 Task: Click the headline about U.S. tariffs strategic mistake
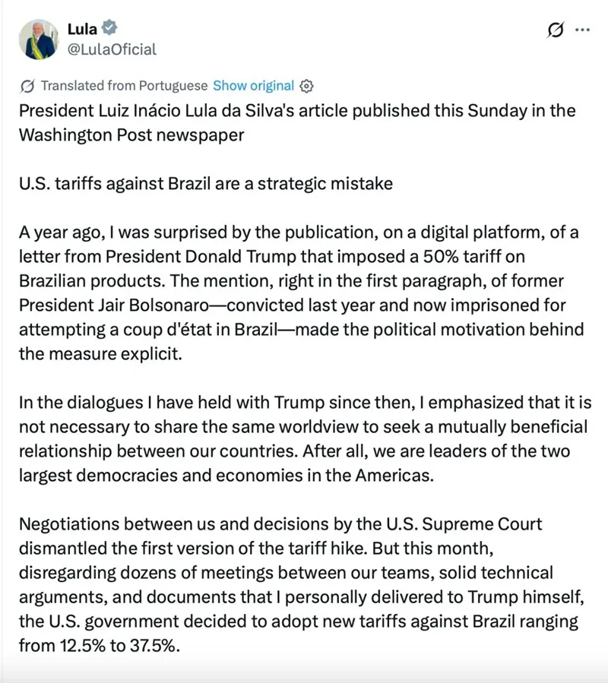coord(206,184)
